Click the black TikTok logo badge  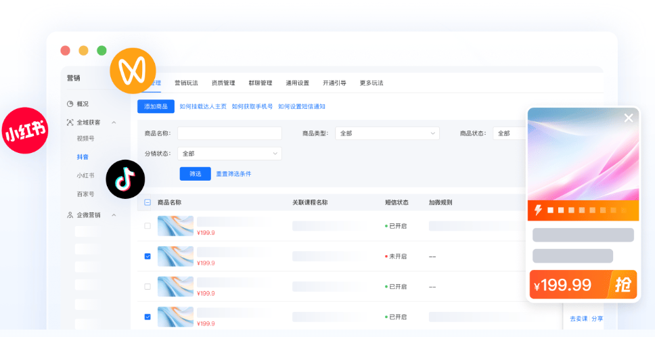click(125, 179)
